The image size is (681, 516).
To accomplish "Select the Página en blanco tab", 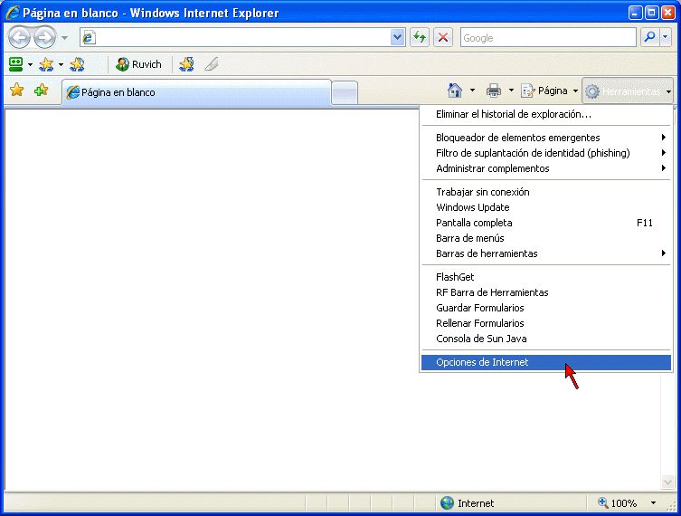I will [196, 92].
